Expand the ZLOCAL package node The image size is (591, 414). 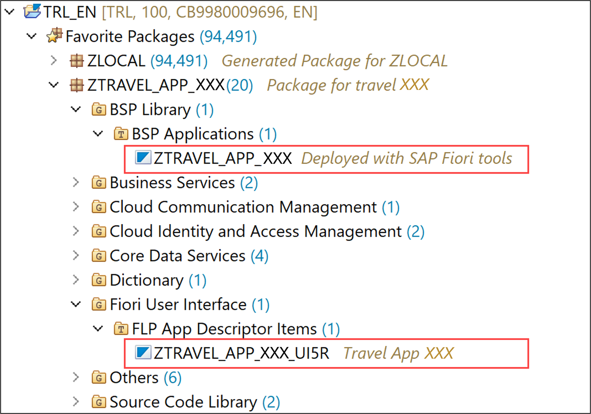click(x=54, y=61)
